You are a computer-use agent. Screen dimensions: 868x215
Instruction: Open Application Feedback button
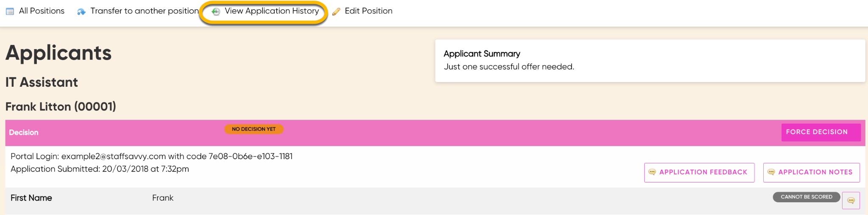pos(699,172)
